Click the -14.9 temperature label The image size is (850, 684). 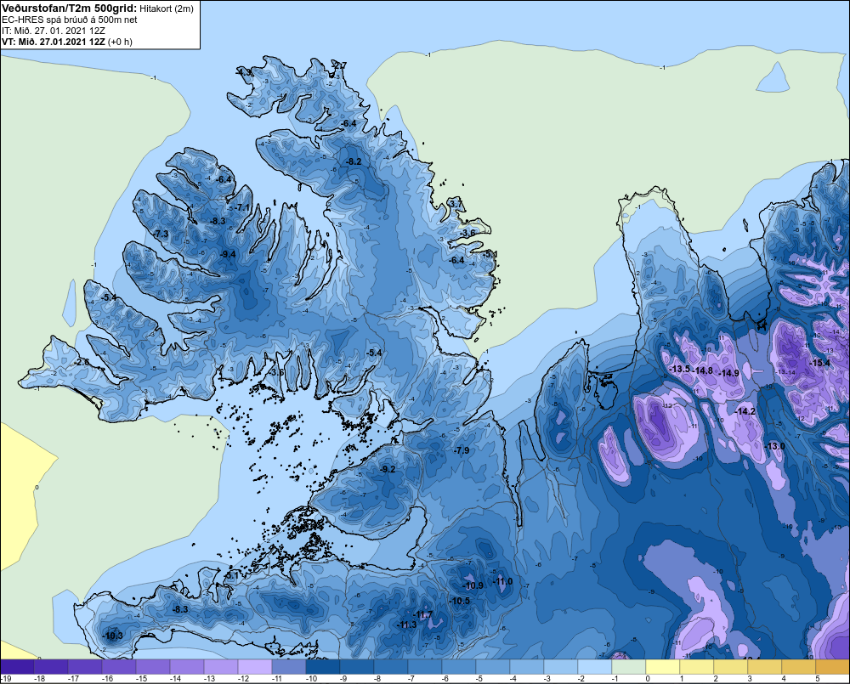tap(728, 373)
